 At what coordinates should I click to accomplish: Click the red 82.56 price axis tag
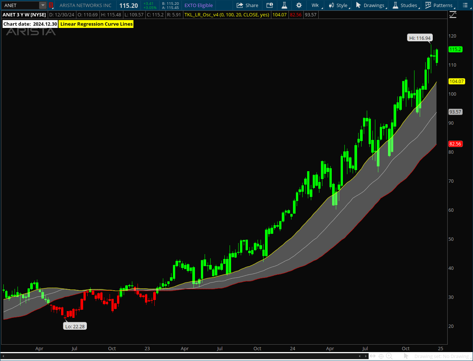(455, 144)
